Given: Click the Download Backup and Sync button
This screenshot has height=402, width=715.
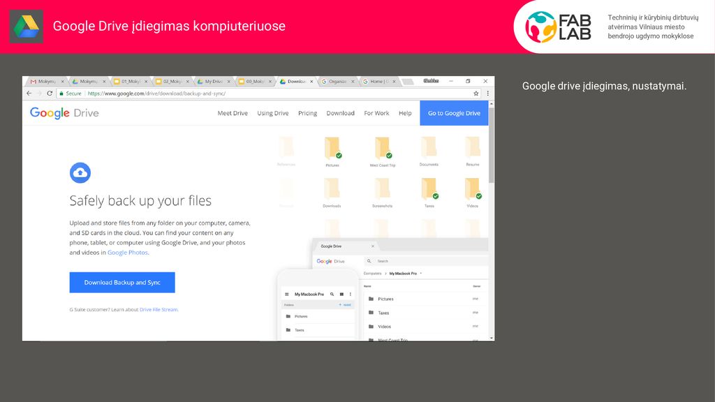Looking at the screenshot, I should tap(122, 283).
